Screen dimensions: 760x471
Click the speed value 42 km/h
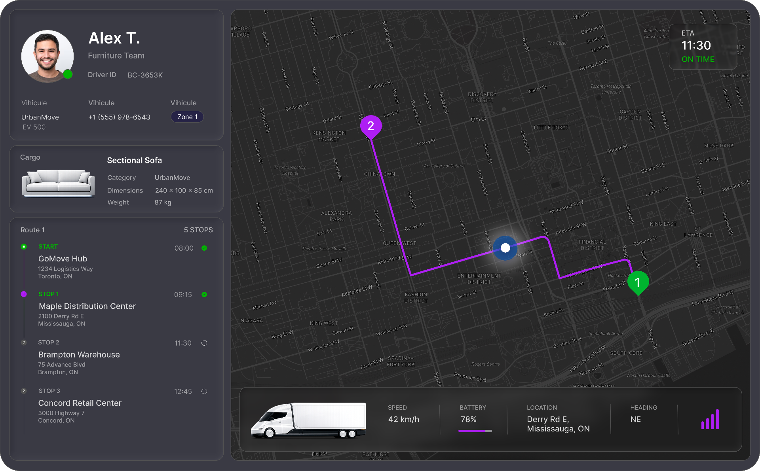tap(404, 420)
